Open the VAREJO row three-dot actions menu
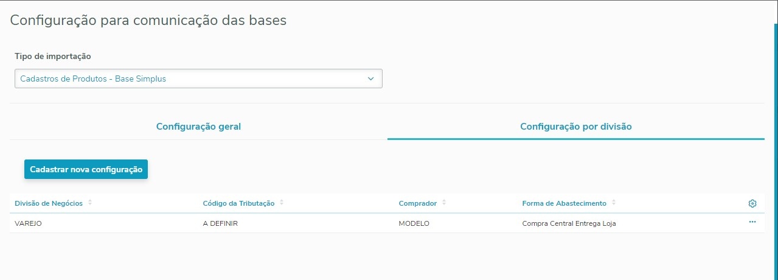778x280 pixels. tap(752, 222)
